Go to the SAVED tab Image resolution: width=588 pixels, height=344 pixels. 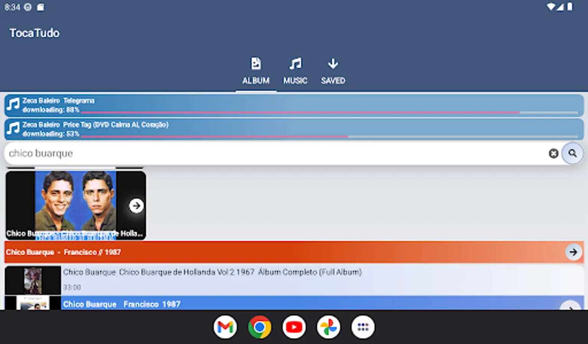pyautogui.click(x=333, y=71)
